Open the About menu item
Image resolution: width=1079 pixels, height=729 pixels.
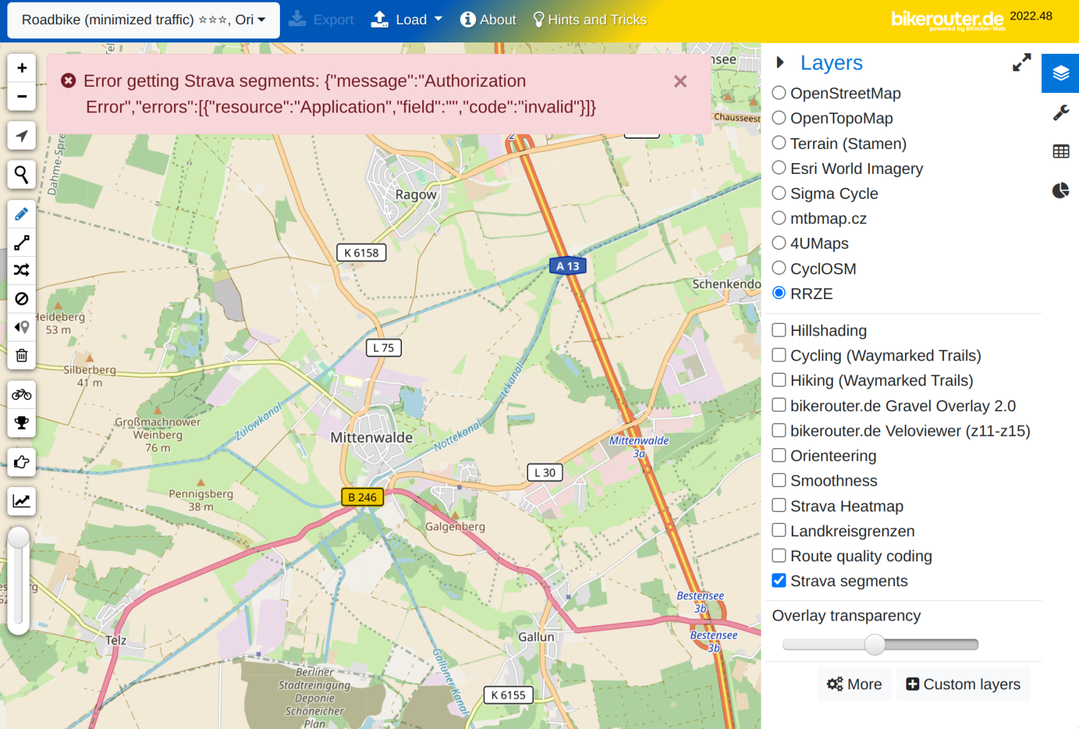(488, 20)
